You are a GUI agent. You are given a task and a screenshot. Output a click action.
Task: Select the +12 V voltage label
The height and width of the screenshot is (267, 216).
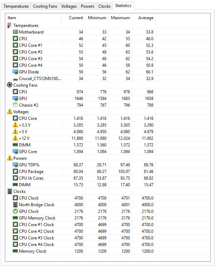[24, 138]
